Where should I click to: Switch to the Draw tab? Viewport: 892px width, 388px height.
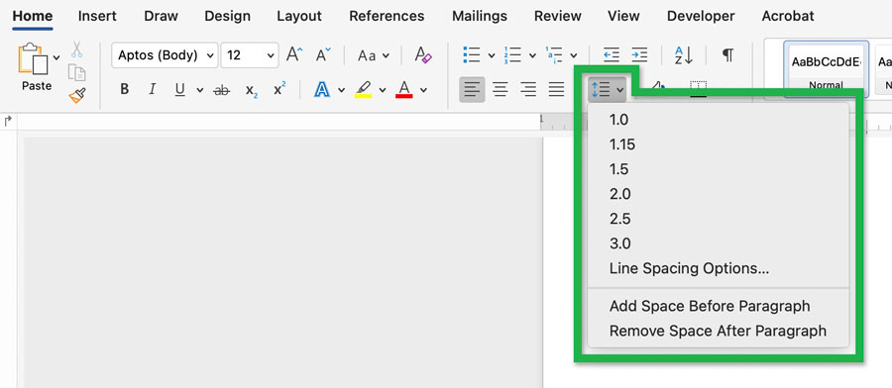[161, 16]
